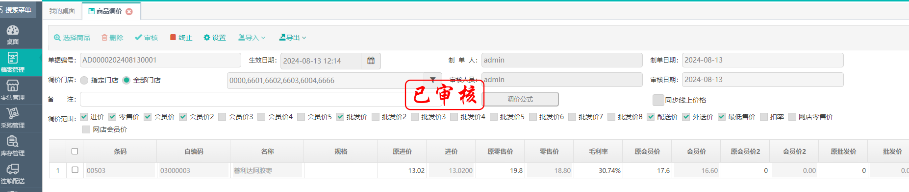Toggle the 批发价 checkbox

click(340, 117)
